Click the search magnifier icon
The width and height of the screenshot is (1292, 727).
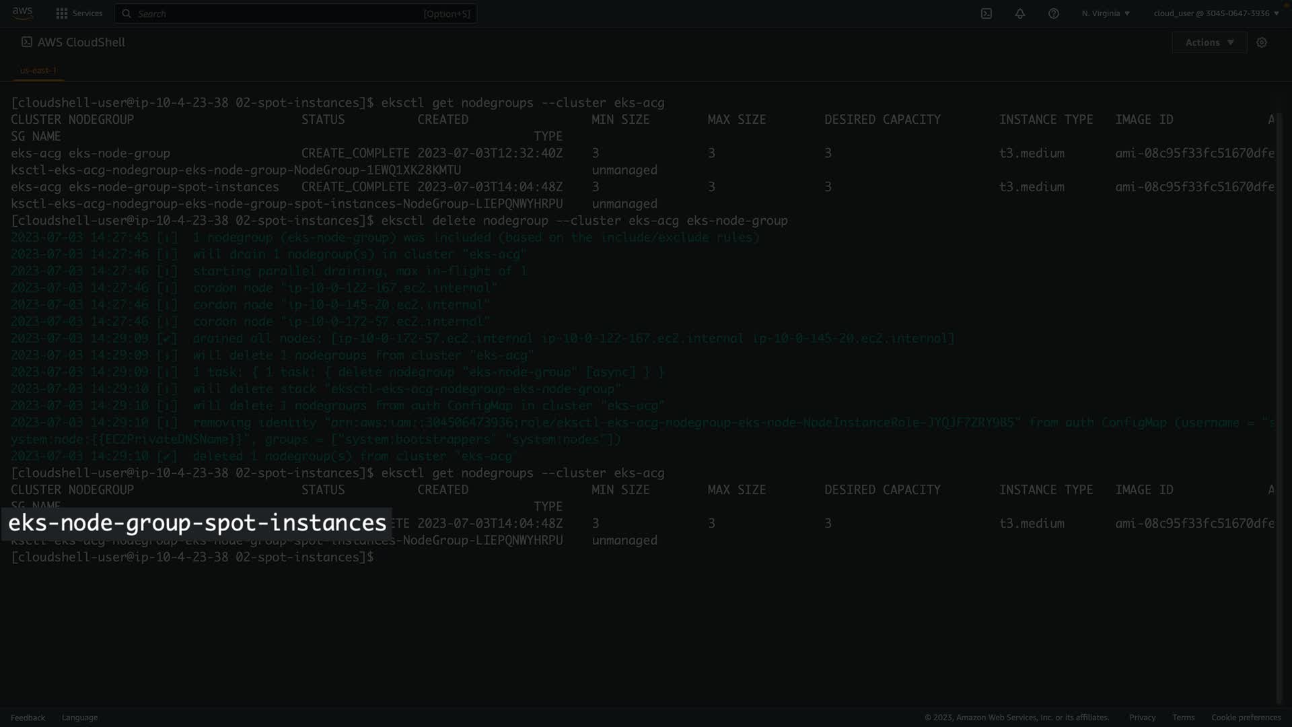127,13
